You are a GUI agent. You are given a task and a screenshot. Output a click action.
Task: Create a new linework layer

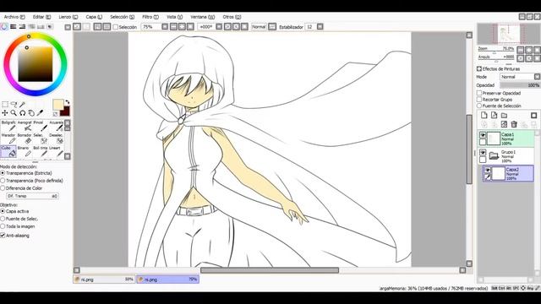tap(494, 116)
